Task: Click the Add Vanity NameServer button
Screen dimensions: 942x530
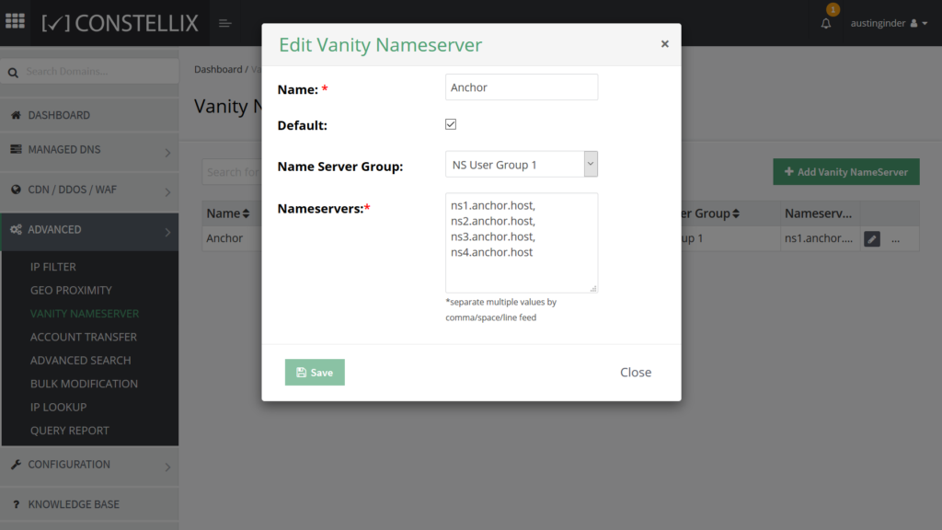Action: [x=845, y=172]
